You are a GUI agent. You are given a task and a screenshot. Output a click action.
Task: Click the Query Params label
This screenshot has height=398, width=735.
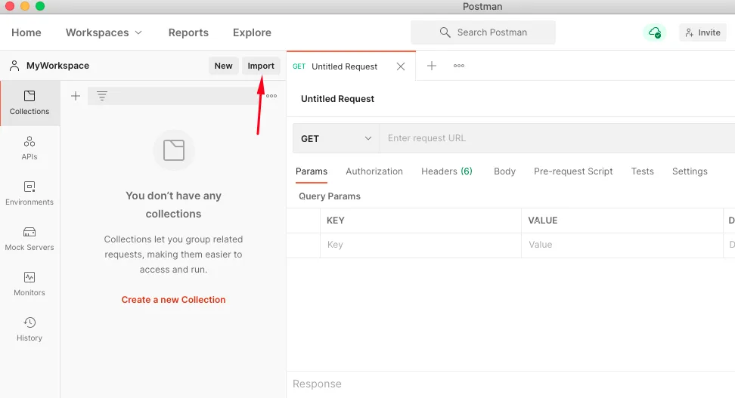pos(330,196)
